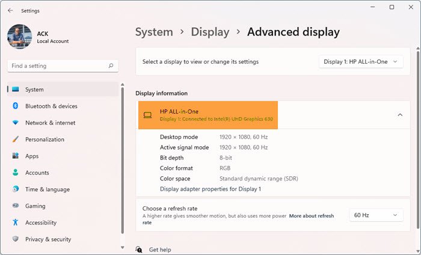This screenshot has width=421, height=255.
Task: Click the ACK Local Account name
Action: point(53,37)
